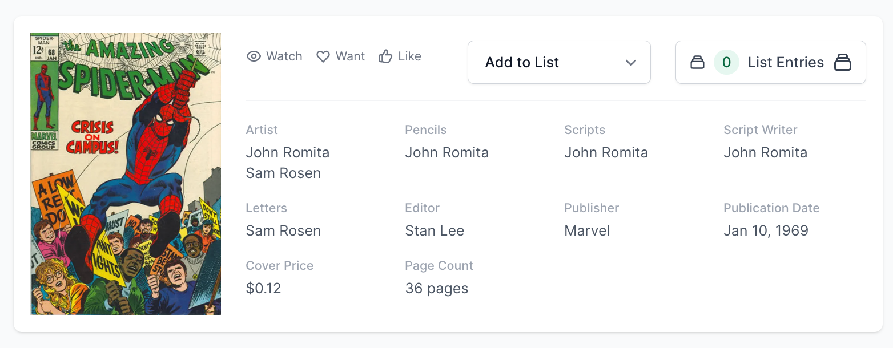
Task: Toggle the Watch label for this comic
Action: click(x=284, y=56)
